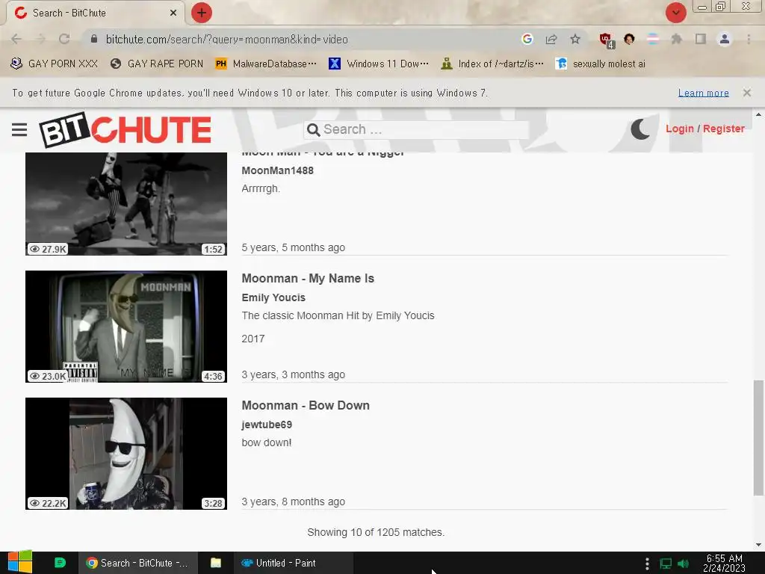This screenshot has width=765, height=574.
Task: Open File Explorer from the taskbar
Action: tap(216, 563)
